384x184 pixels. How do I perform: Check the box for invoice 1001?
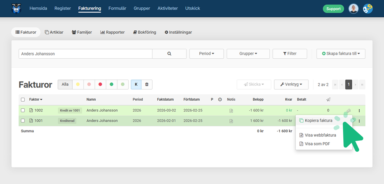(x=23, y=121)
